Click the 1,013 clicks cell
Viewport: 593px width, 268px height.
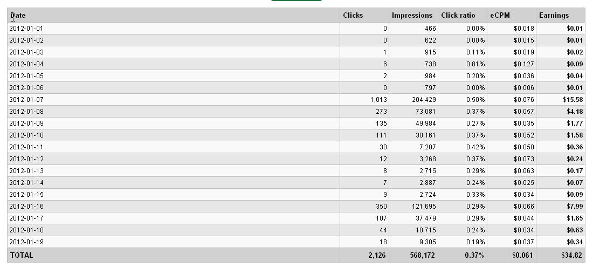point(378,100)
